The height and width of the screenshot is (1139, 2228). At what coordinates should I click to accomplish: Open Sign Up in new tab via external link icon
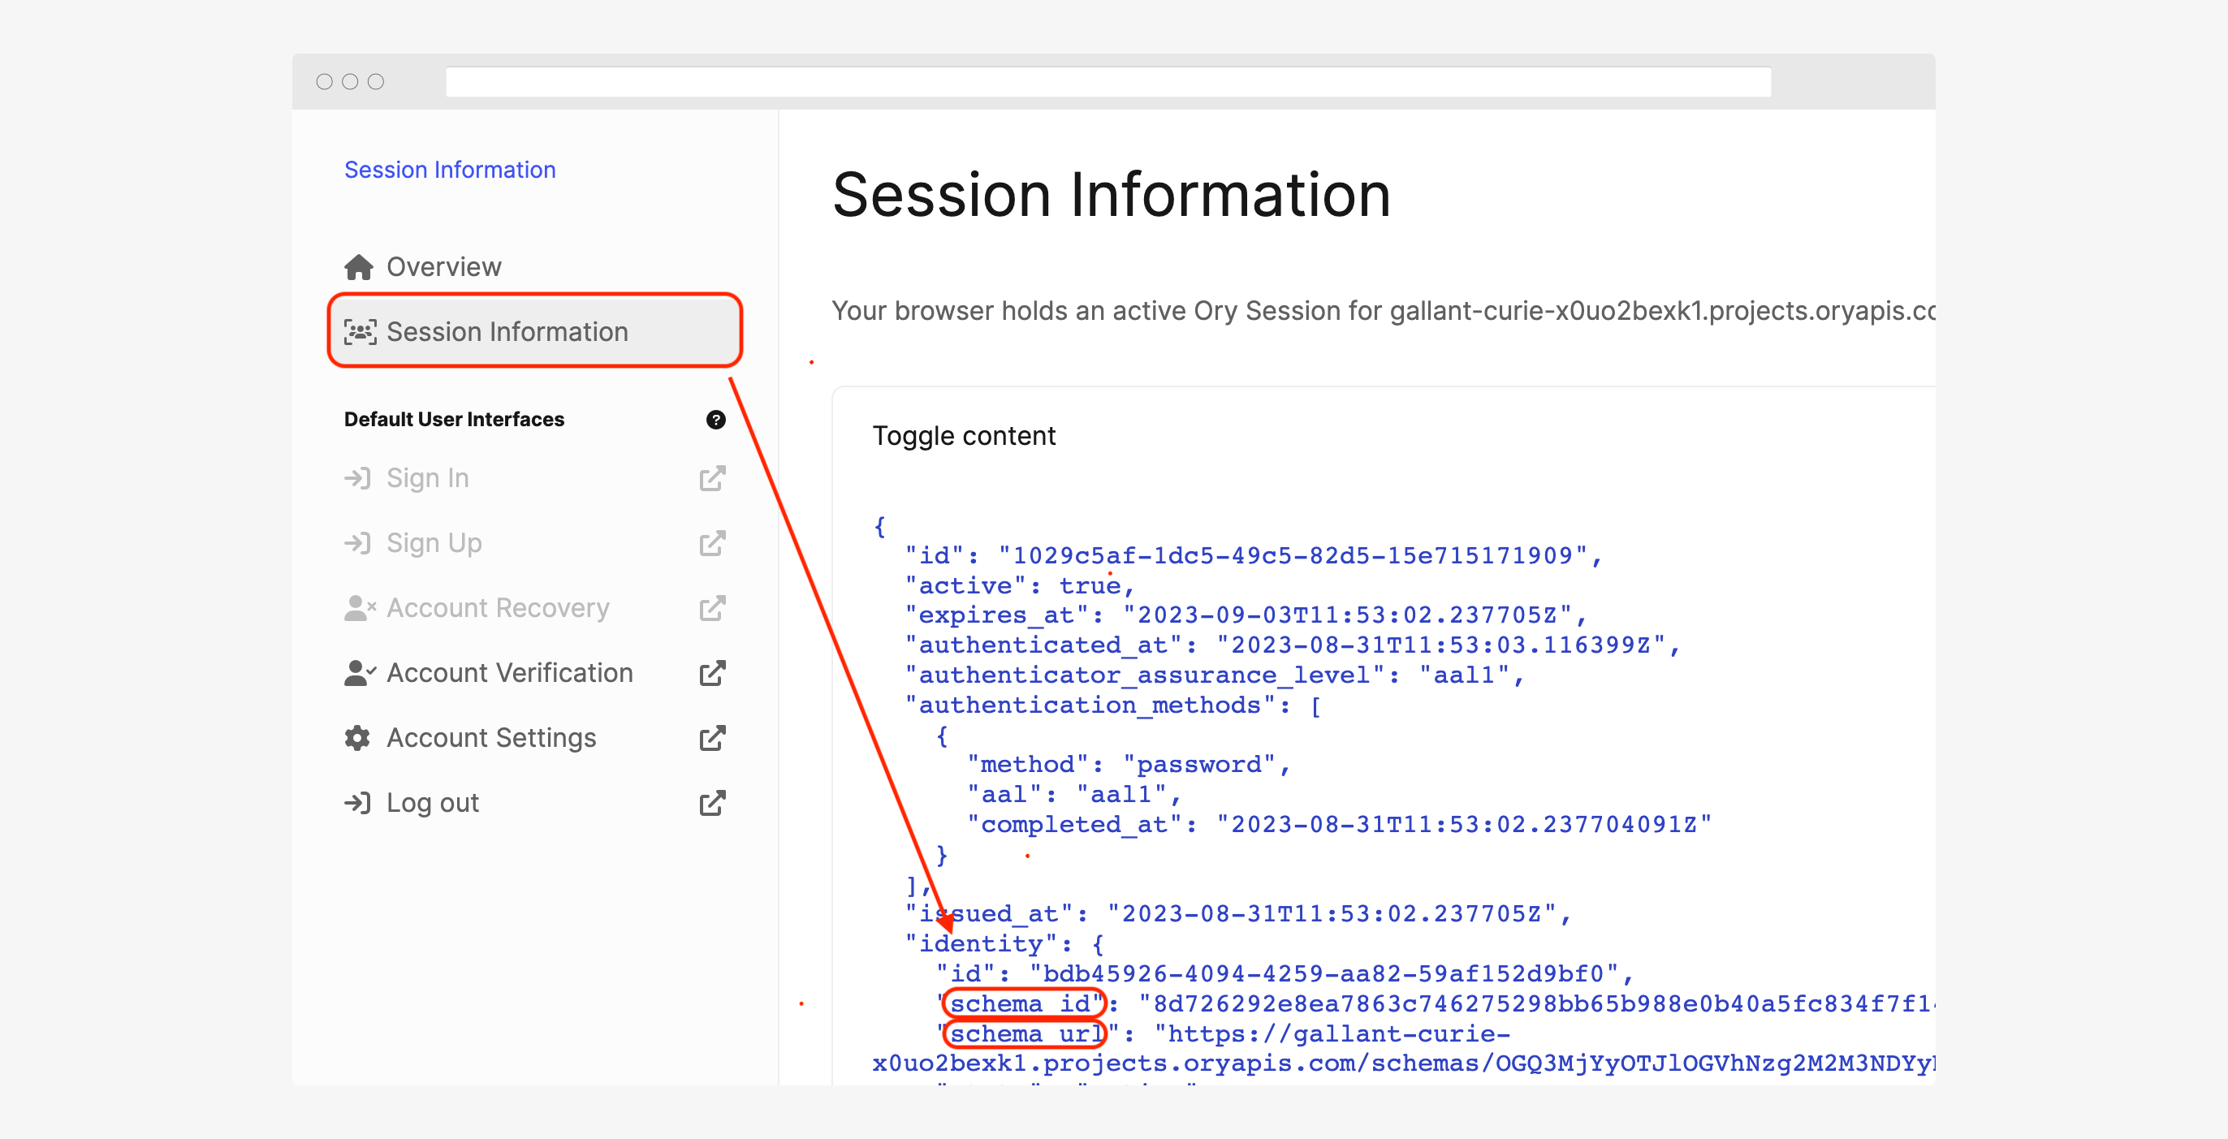[711, 543]
